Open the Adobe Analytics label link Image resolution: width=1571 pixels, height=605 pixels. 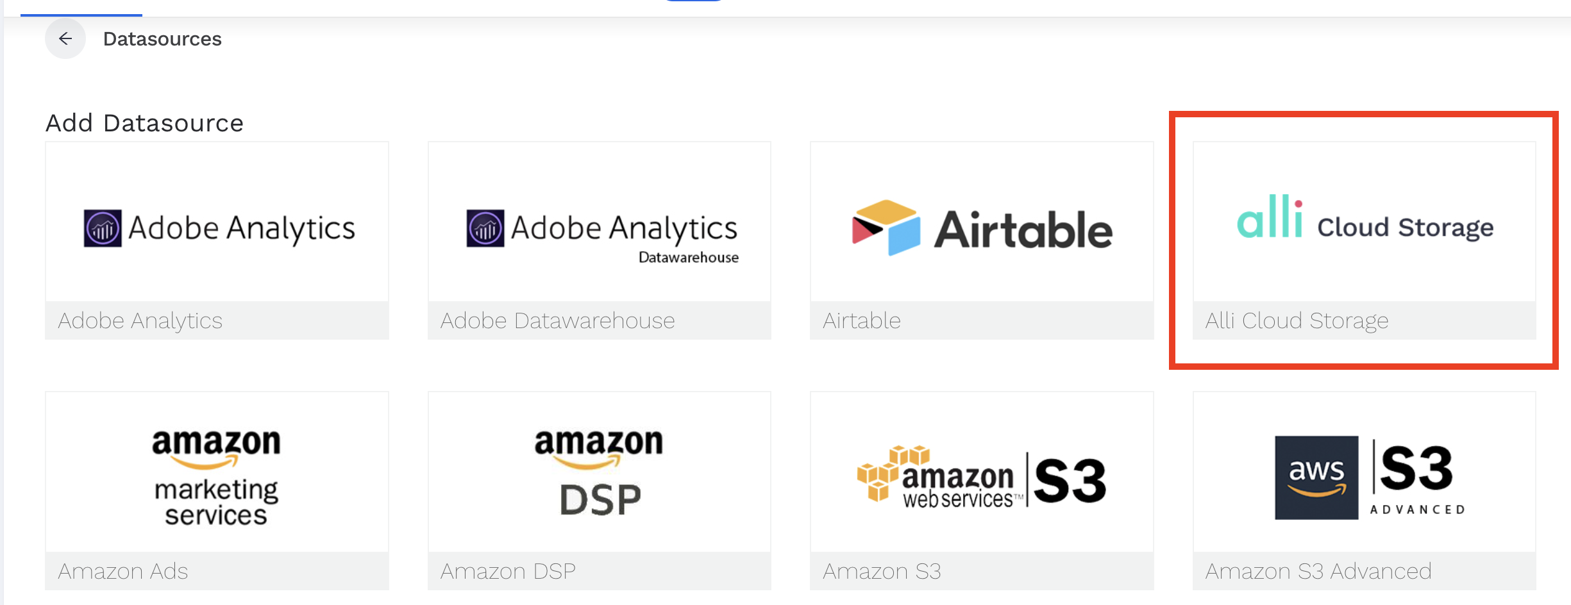tap(140, 320)
